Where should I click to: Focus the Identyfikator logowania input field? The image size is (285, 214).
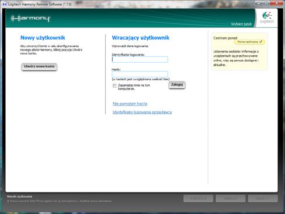click(140, 60)
